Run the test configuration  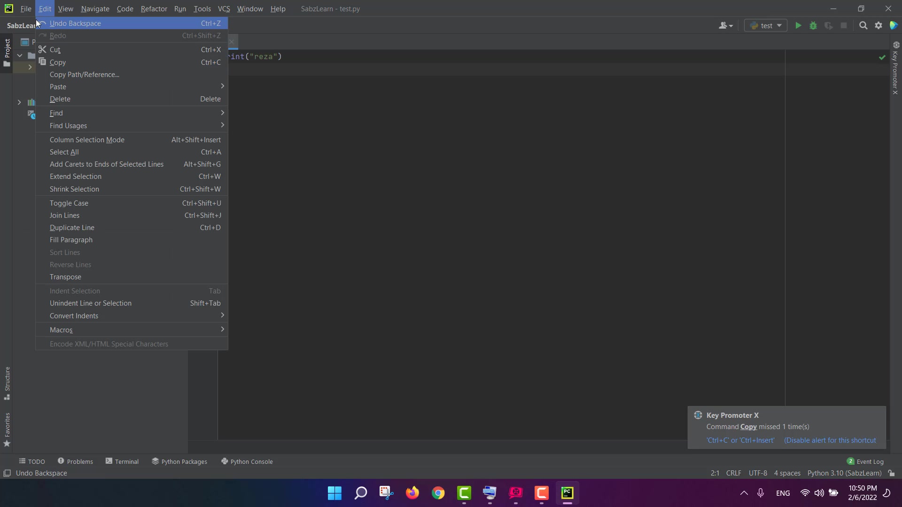(798, 26)
